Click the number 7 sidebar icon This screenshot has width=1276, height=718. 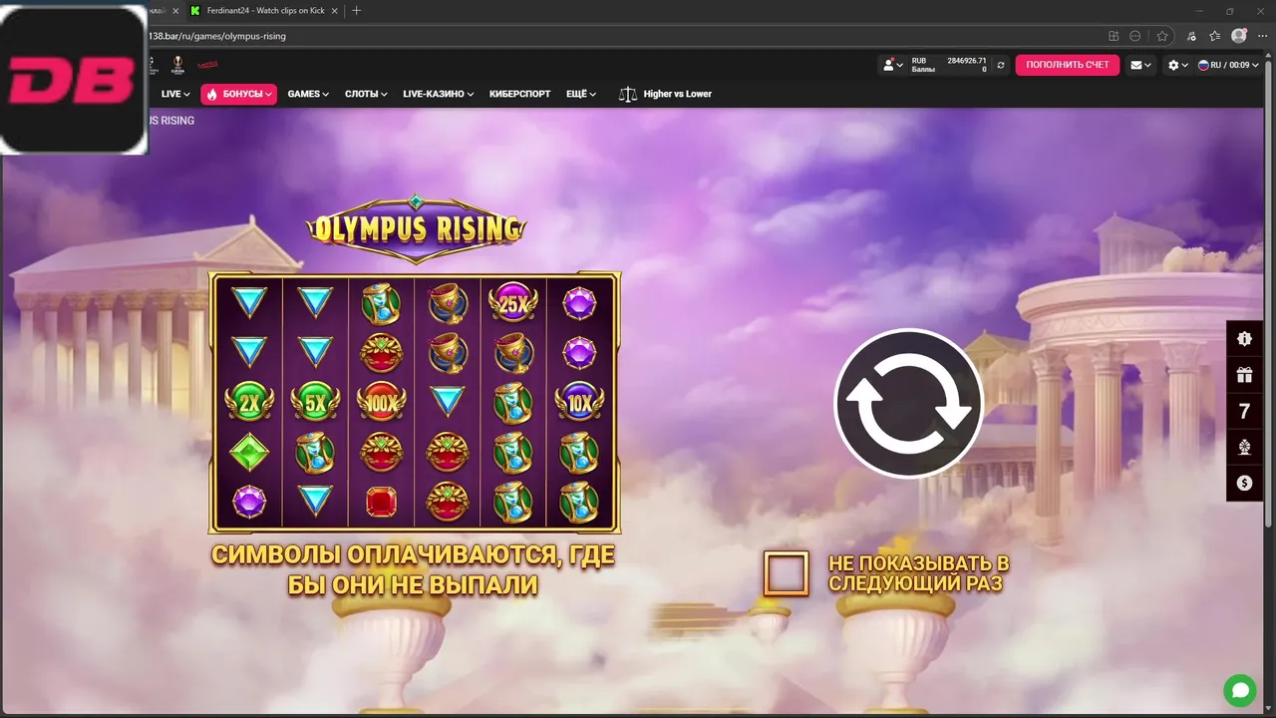coord(1244,411)
